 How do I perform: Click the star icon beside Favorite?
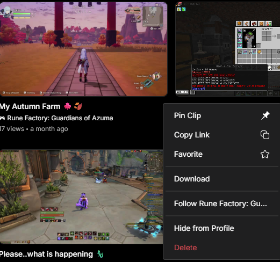coord(265,154)
